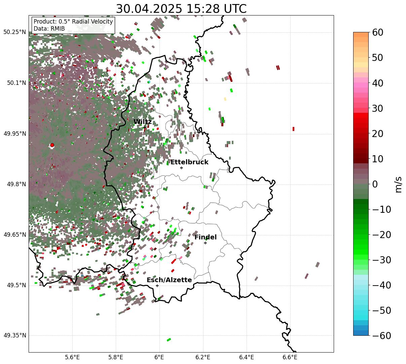Click the title 30.04.2025 15:28 UTC
Image resolution: width=406 pixels, height=364 pixels.
181,9
